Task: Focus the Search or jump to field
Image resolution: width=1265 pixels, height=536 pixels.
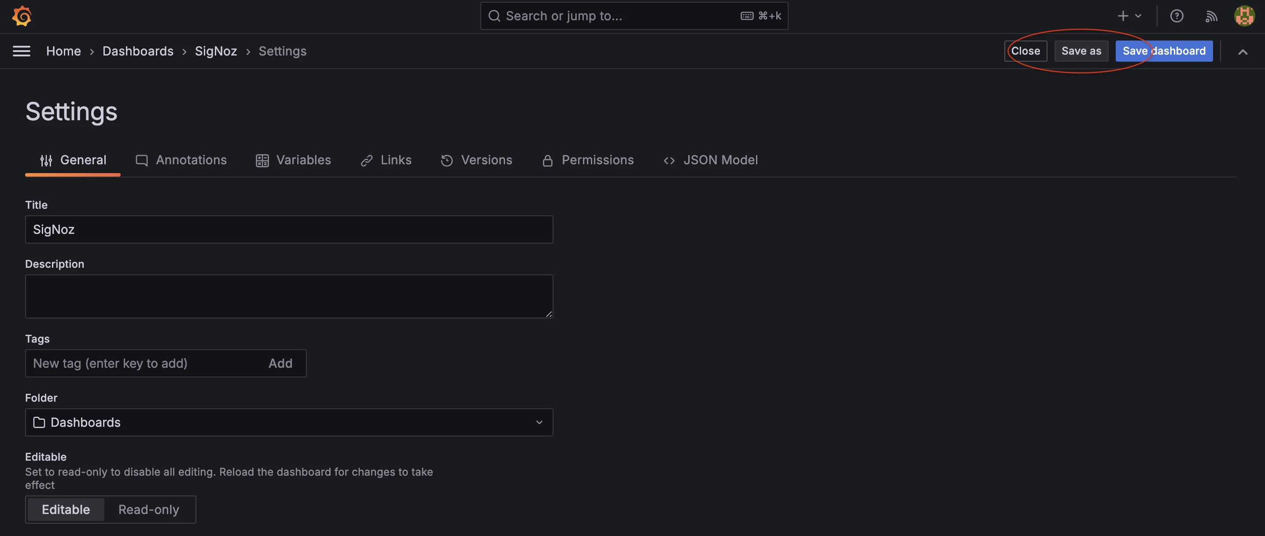Action: point(634,16)
